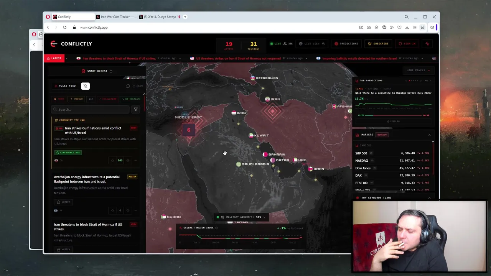The height and width of the screenshot is (276, 491).
Task: Toggle the locked LIVE VIEW mode
Action: (311, 44)
